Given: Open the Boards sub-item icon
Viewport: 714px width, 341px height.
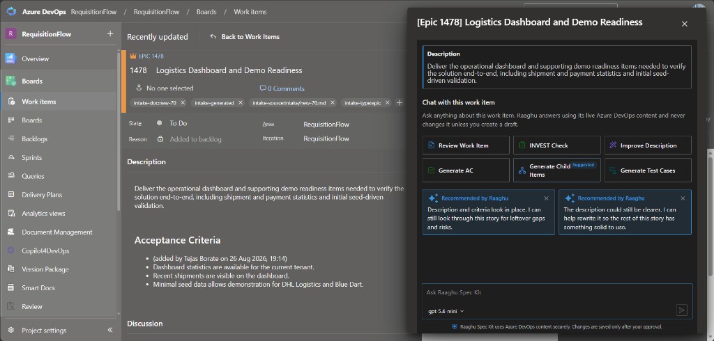Looking at the screenshot, I should [x=11, y=120].
